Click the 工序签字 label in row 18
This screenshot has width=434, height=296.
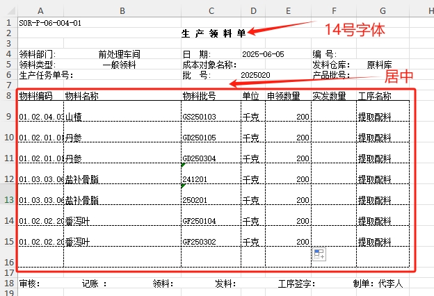(296, 283)
